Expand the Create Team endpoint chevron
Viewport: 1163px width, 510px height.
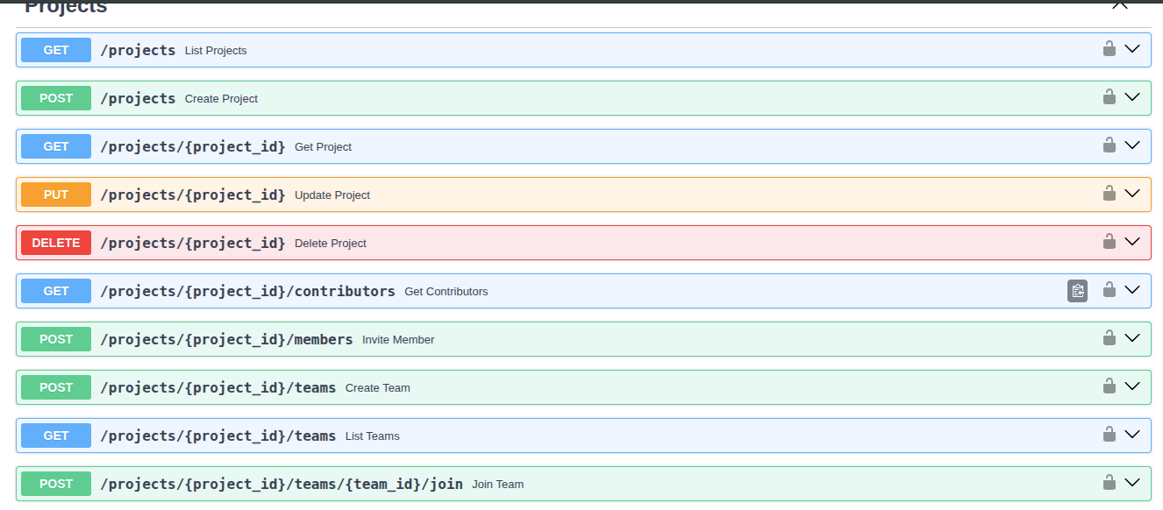pyautogui.click(x=1132, y=386)
